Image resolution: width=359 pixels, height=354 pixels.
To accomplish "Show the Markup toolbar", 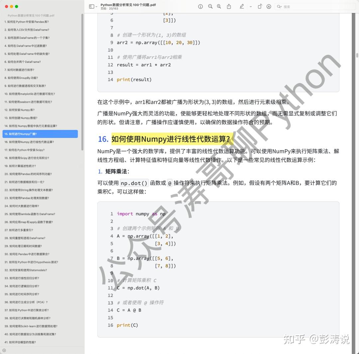I will coord(269,7).
